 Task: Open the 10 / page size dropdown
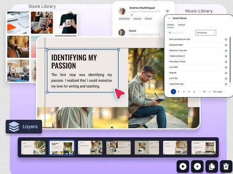point(219,92)
